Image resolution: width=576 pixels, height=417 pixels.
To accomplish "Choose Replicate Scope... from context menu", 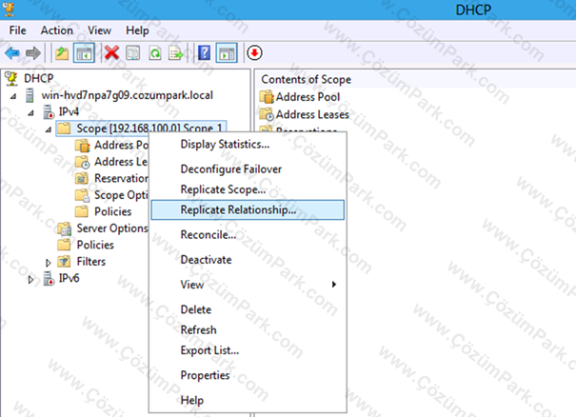I will [x=248, y=189].
